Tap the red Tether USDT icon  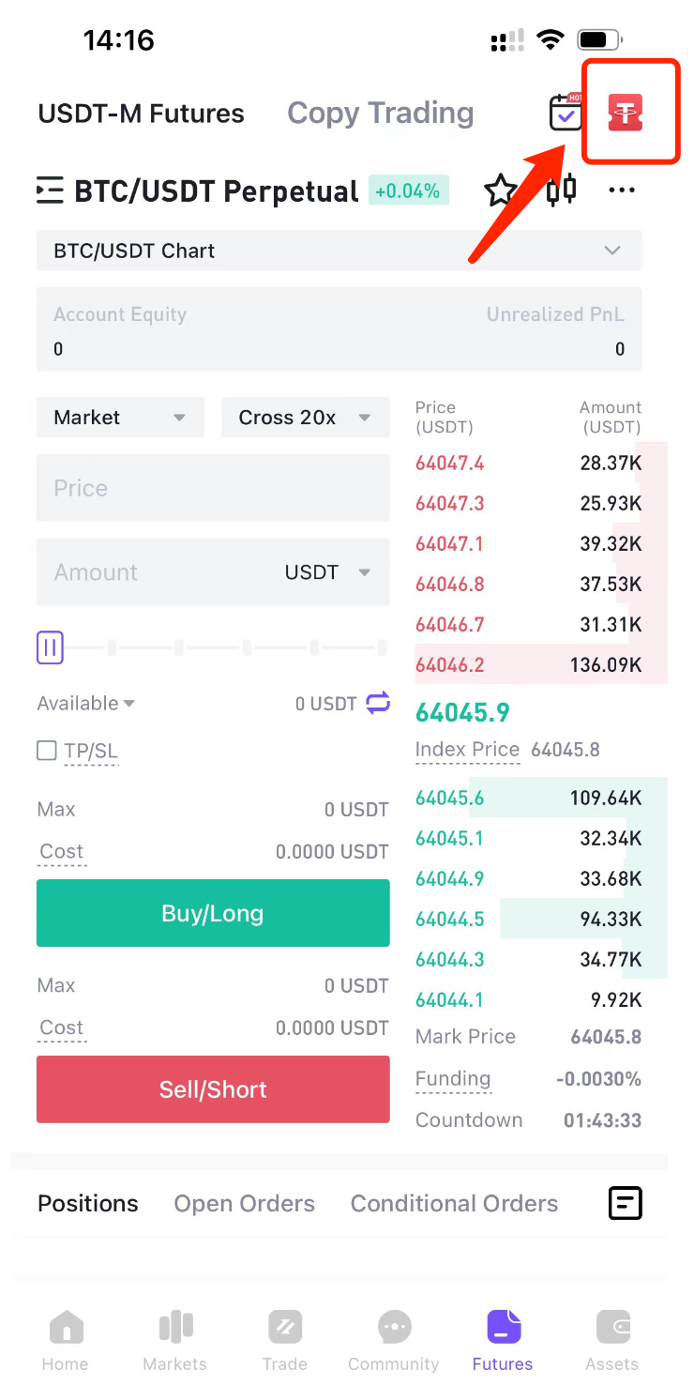(x=630, y=114)
